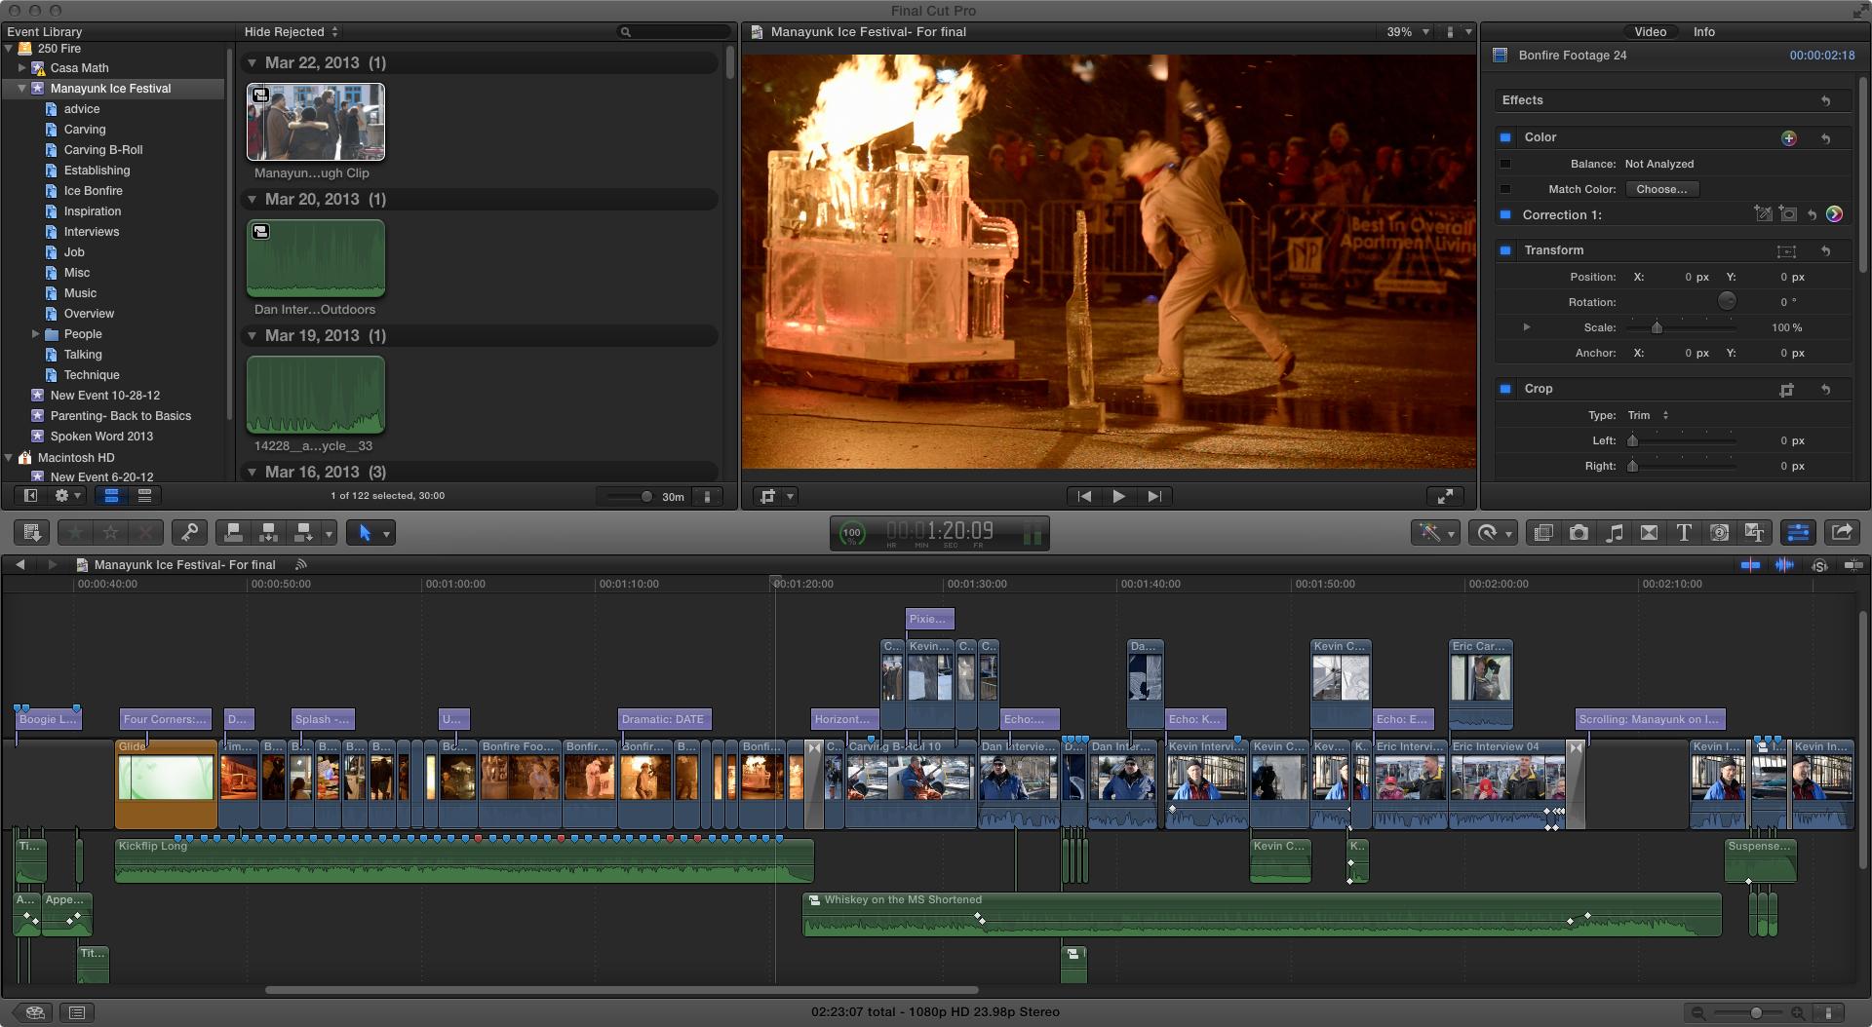Add a shape mask to Correction 1

point(1788,213)
